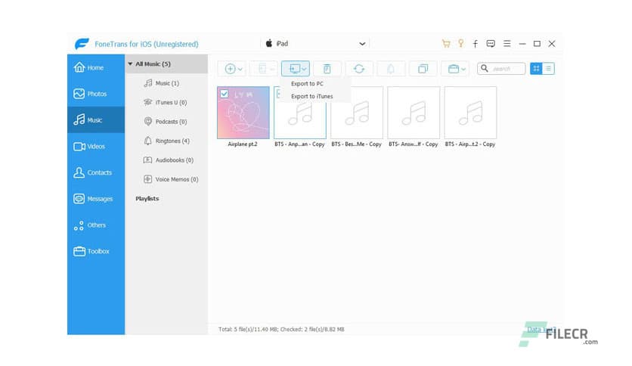Click the Total files status text
Screen dimensions: 632x366
(x=281, y=329)
